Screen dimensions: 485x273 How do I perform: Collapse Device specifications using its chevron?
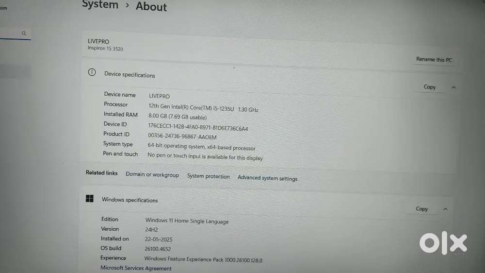pyautogui.click(x=453, y=87)
